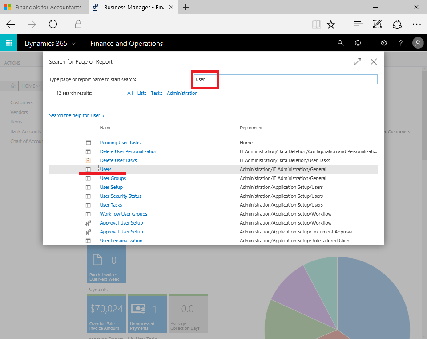Open the Unprocessed Payments tile
Image resolution: width=427 pixels, height=339 pixels.
147,313
